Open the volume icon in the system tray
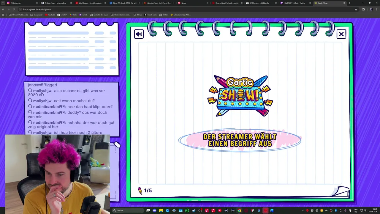Image resolution: width=380 pixels, height=214 pixels. pyautogui.click(x=365, y=210)
